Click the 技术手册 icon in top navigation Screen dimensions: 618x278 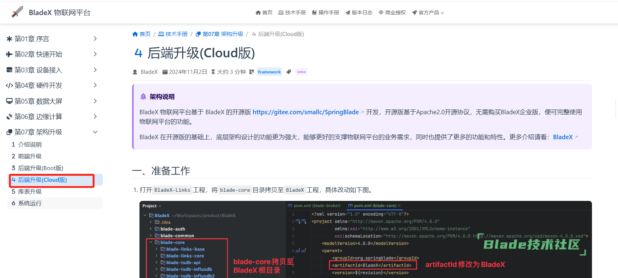point(281,12)
